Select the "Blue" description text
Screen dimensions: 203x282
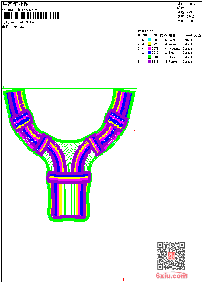171,53
